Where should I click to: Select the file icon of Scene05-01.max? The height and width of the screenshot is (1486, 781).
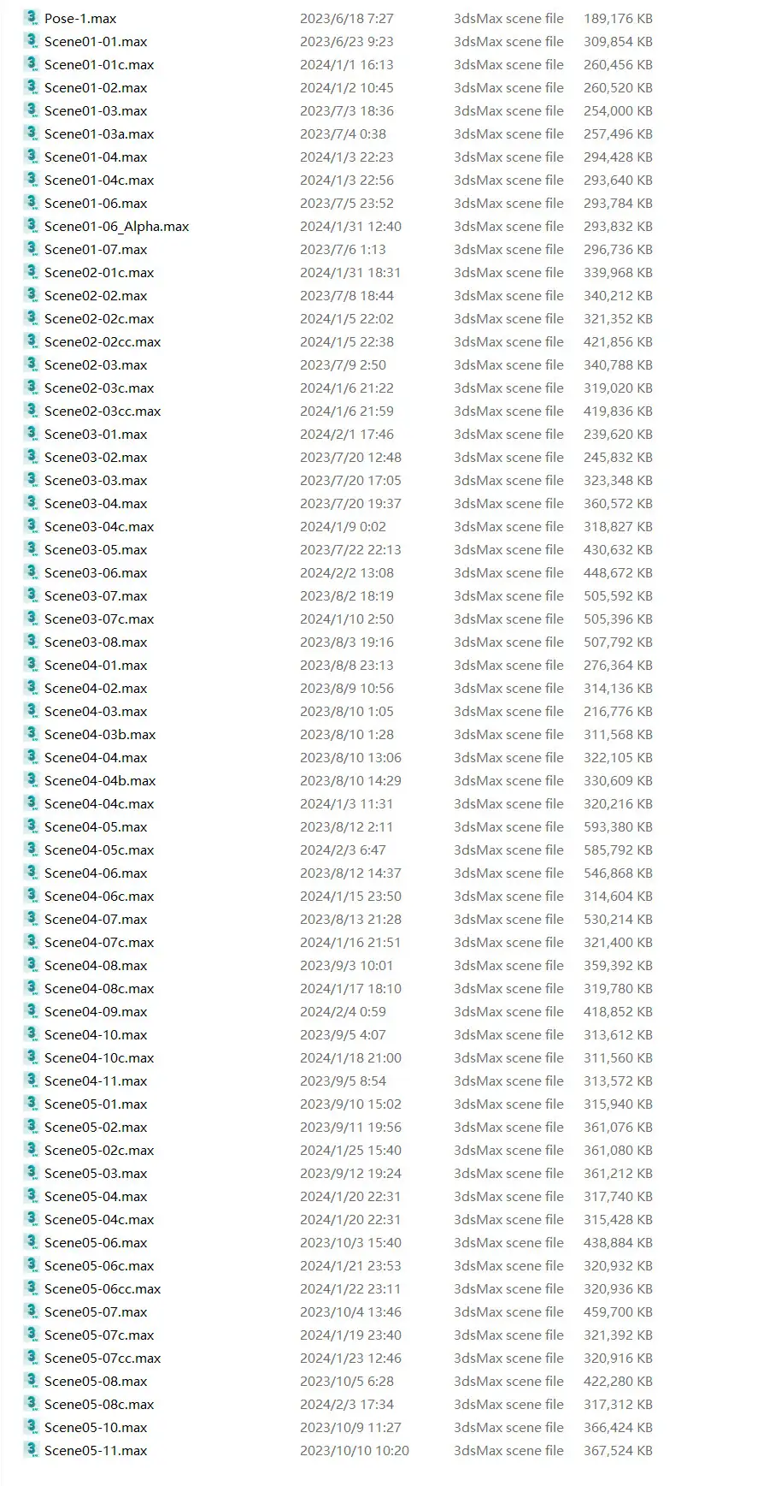pyautogui.click(x=32, y=1104)
